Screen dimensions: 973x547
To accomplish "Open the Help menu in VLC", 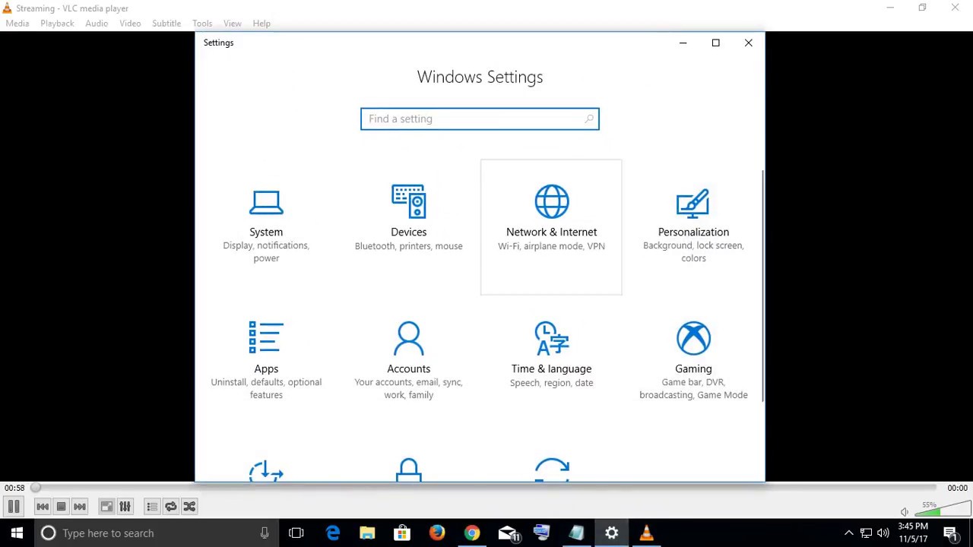I will pyautogui.click(x=261, y=24).
